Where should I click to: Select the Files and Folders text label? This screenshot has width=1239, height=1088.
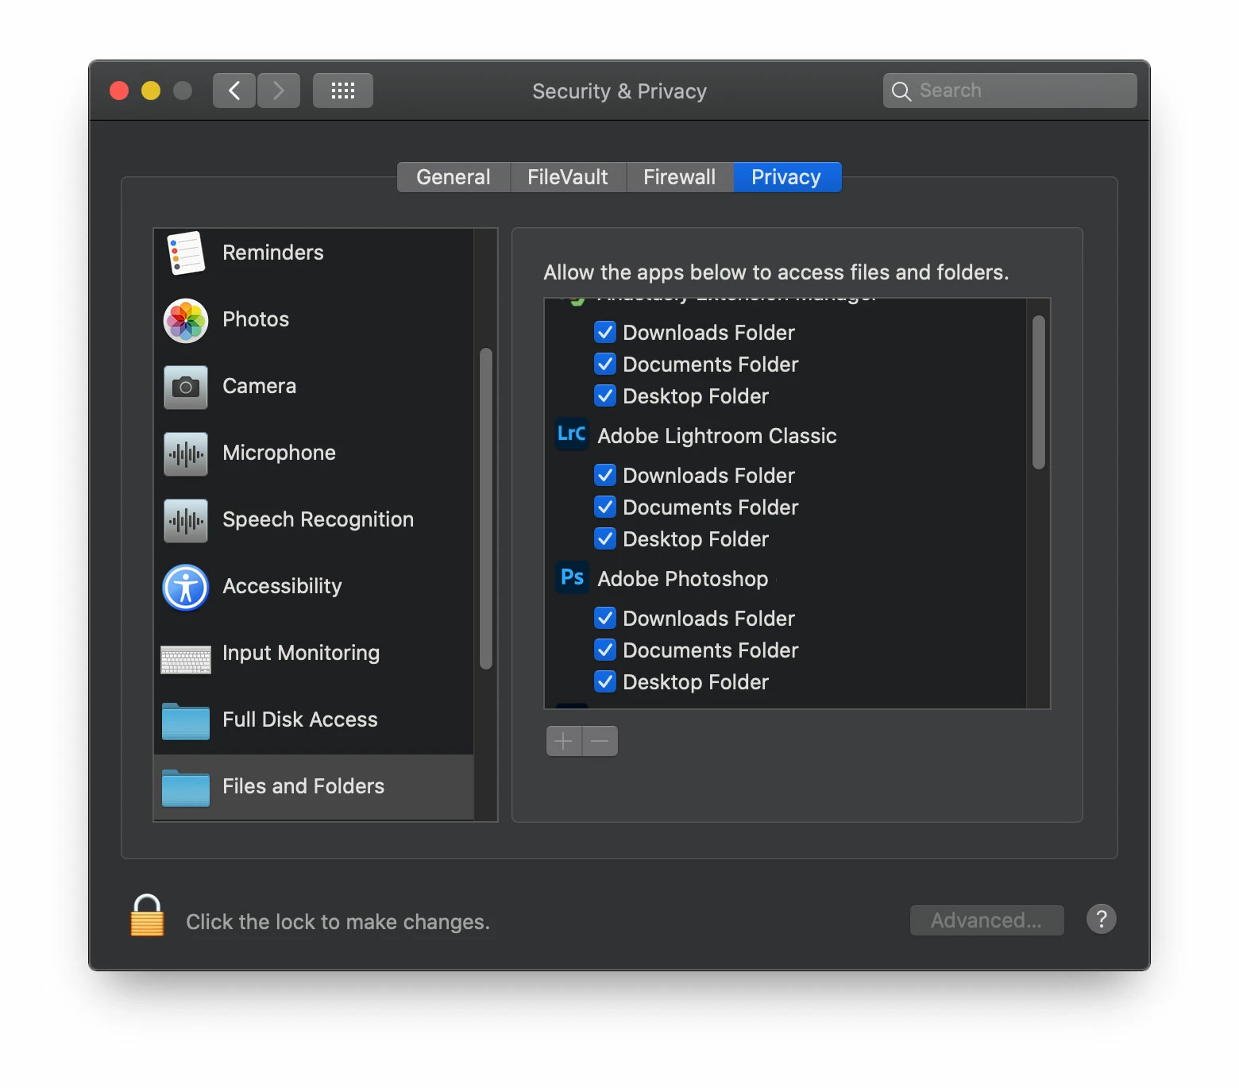click(303, 786)
